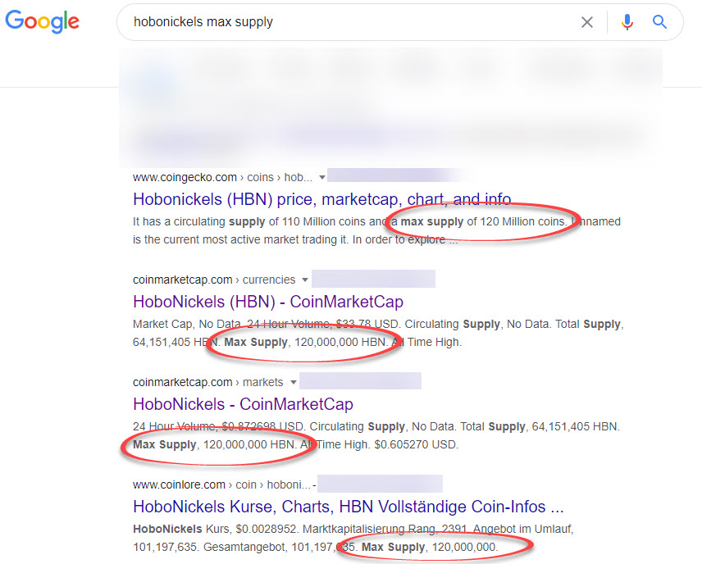Expand the coingecko.com result dropdown arrow
This screenshot has height=564, width=702.
[x=322, y=178]
